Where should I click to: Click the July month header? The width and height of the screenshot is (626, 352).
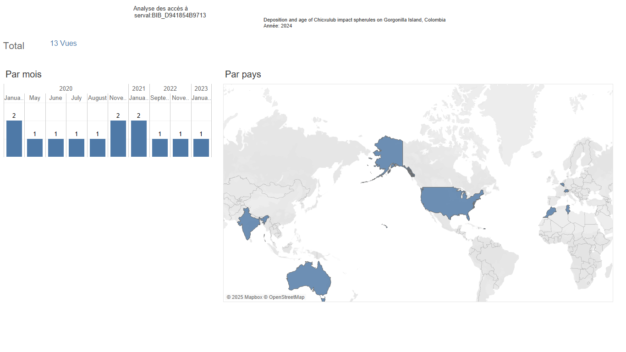[x=77, y=98]
